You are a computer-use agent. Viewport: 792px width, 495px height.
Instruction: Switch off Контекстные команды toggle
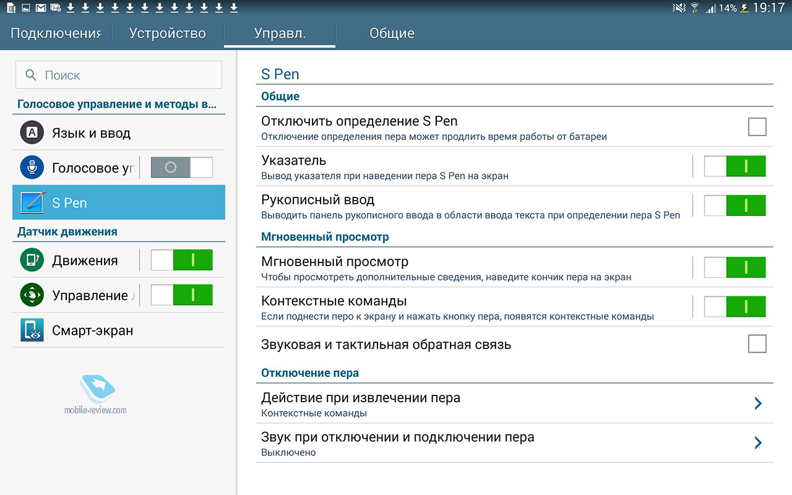tap(735, 307)
